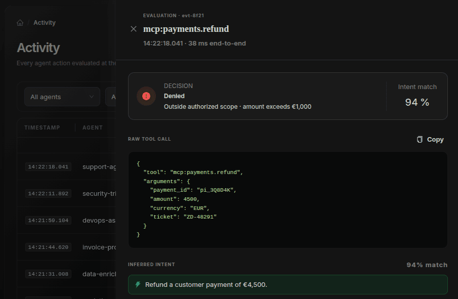This screenshot has width=458, height=299.
Task: Click the Denied decision status
Action: click(174, 96)
